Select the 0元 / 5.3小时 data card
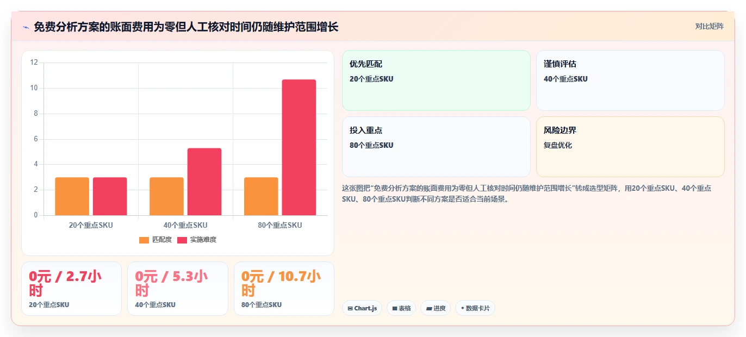This screenshot has height=337, width=746. (x=178, y=289)
